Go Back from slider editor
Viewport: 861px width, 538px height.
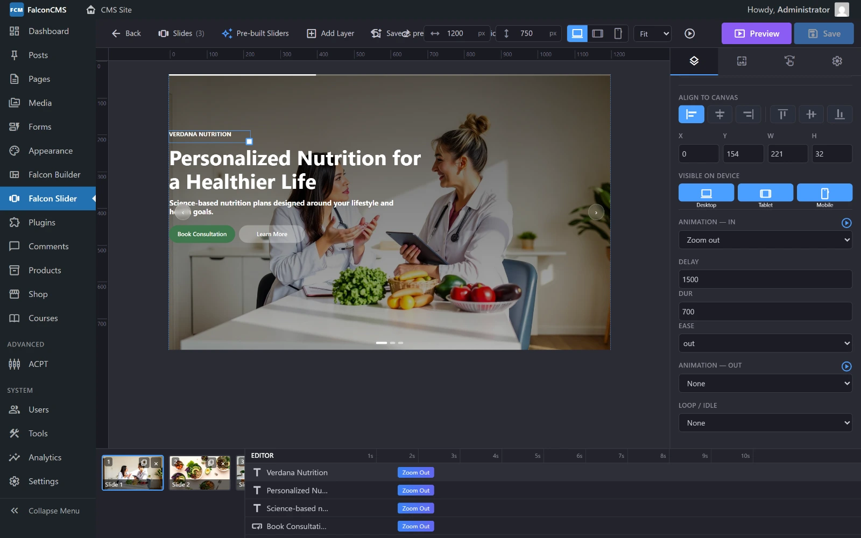(x=126, y=33)
